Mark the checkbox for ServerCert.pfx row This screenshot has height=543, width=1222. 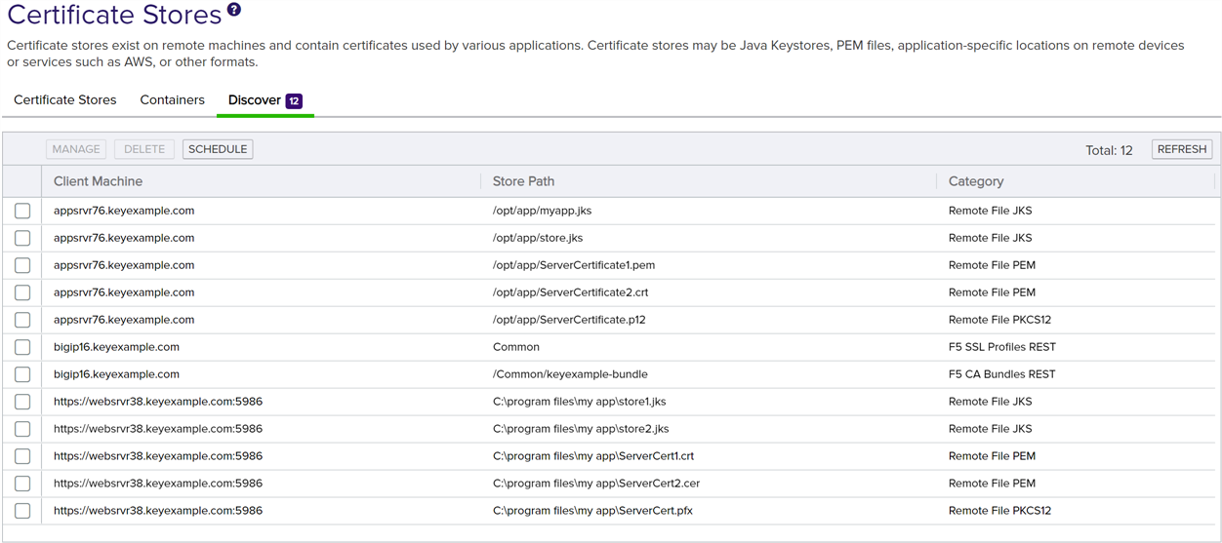coord(22,511)
